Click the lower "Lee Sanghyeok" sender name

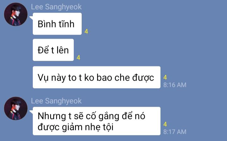pyautogui.click(x=56, y=101)
